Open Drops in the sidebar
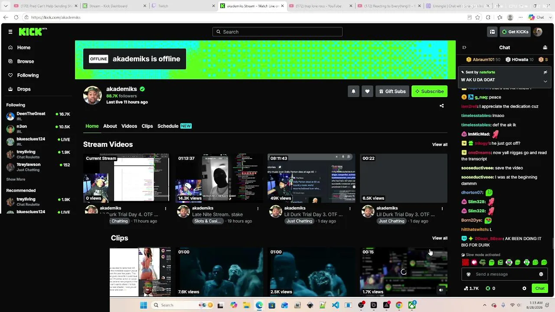This screenshot has width=555, height=312. click(x=24, y=89)
